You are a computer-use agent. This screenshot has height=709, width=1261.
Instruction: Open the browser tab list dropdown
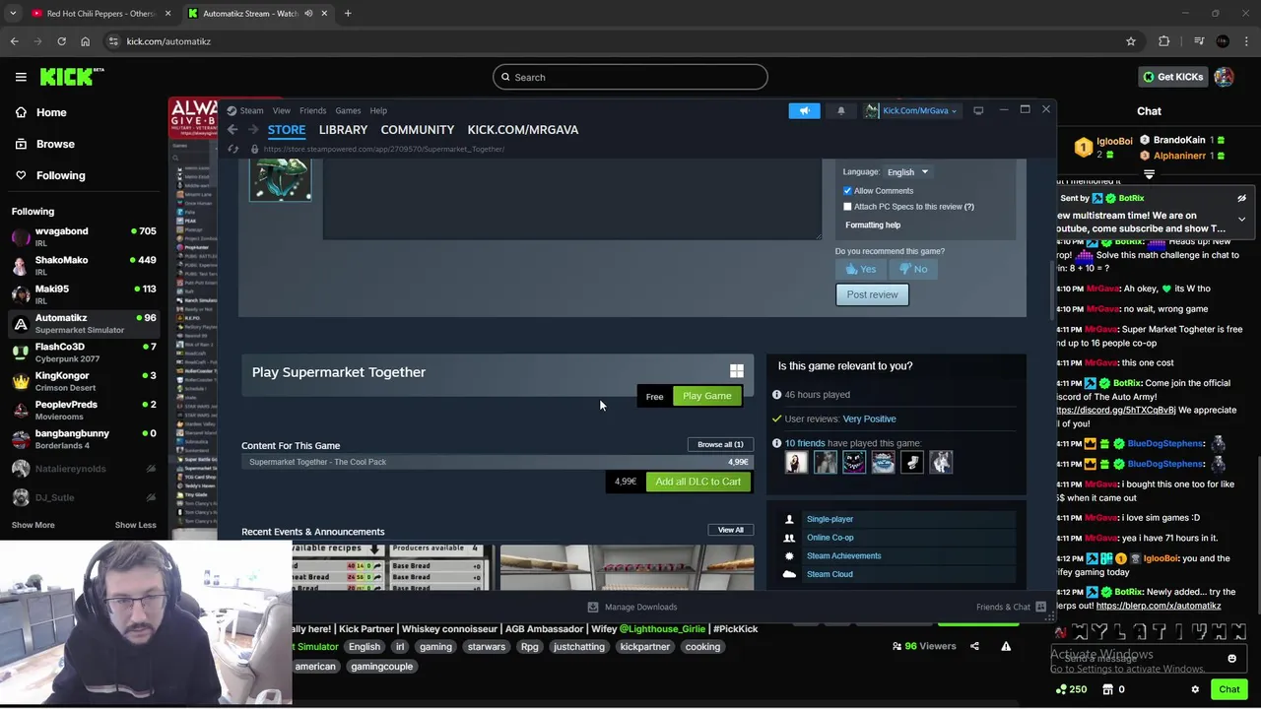13,14
